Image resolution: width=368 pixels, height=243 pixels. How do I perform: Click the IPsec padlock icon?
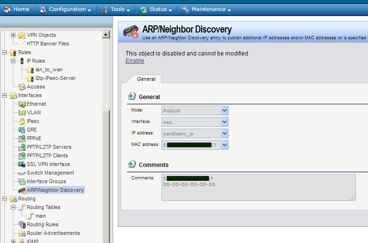coord(22,121)
